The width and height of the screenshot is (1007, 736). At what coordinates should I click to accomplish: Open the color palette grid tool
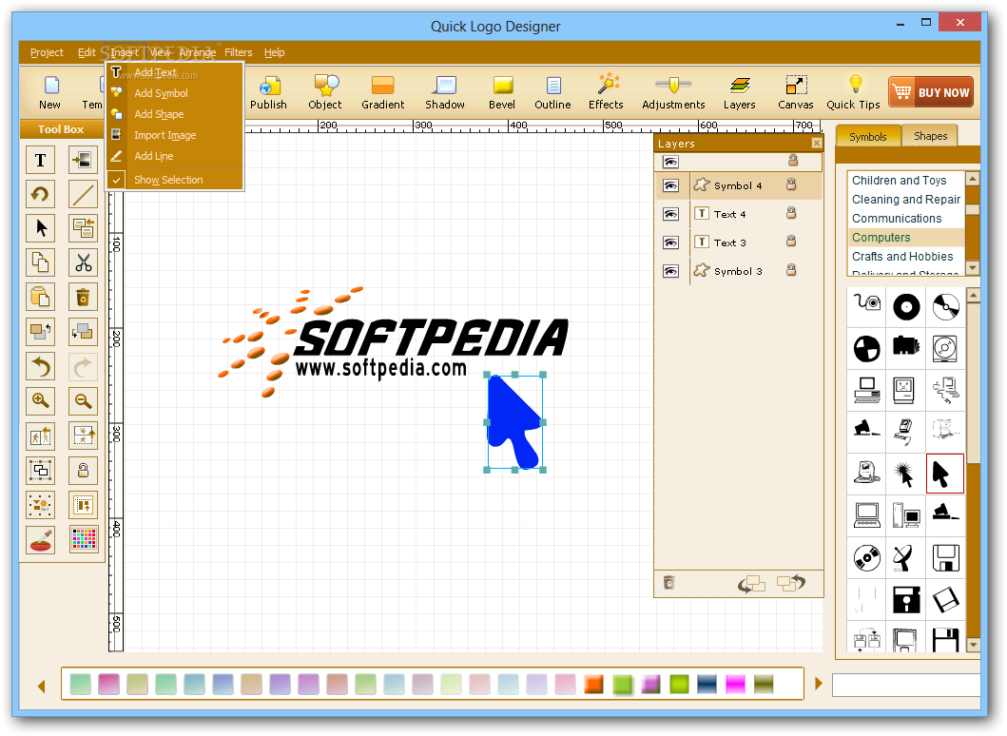pyautogui.click(x=83, y=539)
